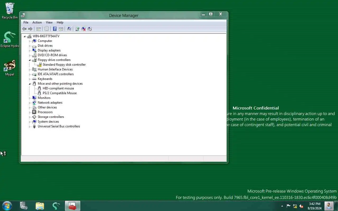Open the View menu

49,22
